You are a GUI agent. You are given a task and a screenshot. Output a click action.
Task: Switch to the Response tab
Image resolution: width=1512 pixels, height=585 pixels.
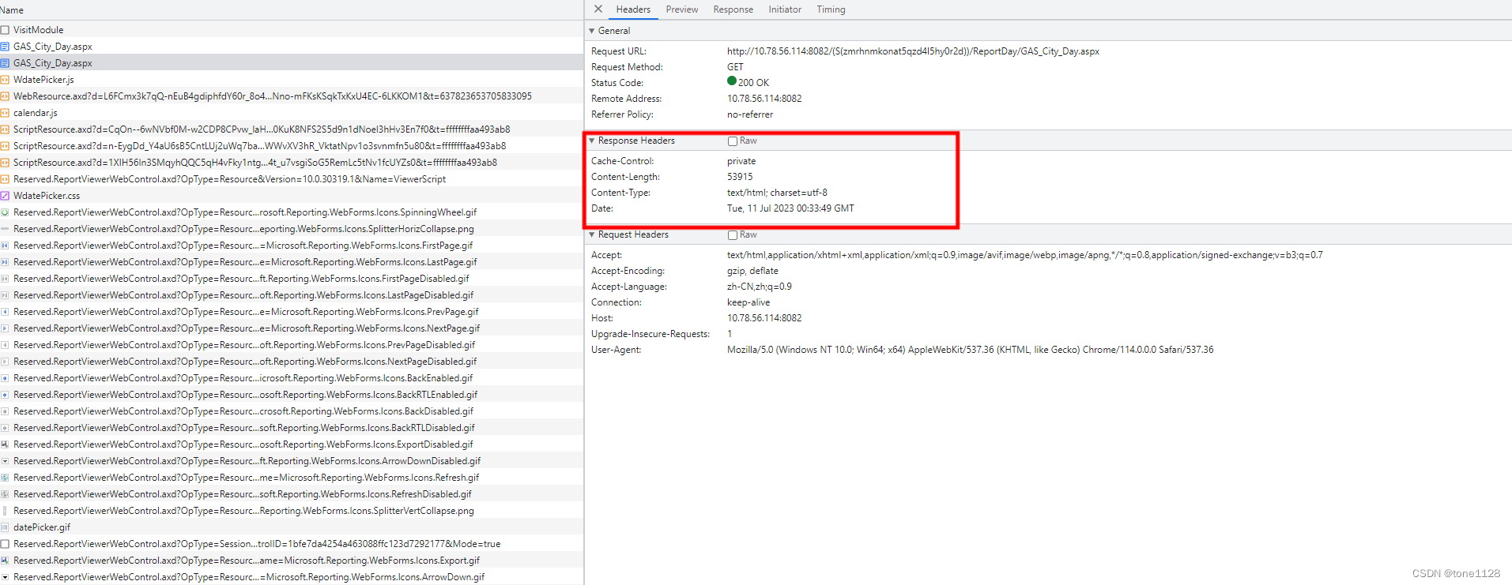point(733,9)
